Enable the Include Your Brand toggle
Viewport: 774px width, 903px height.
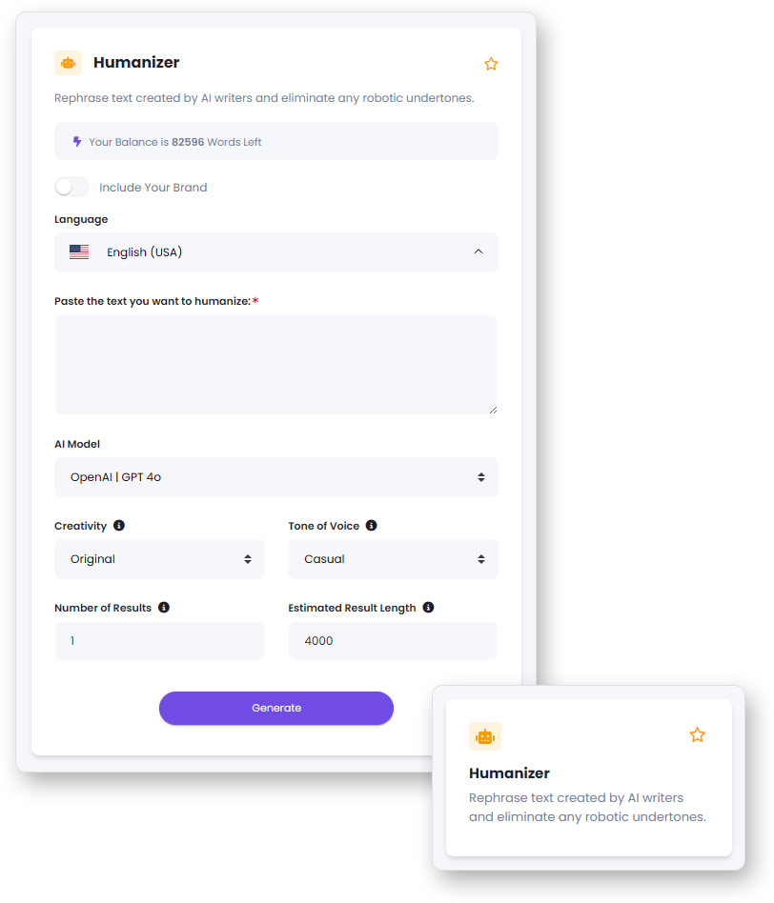71,188
